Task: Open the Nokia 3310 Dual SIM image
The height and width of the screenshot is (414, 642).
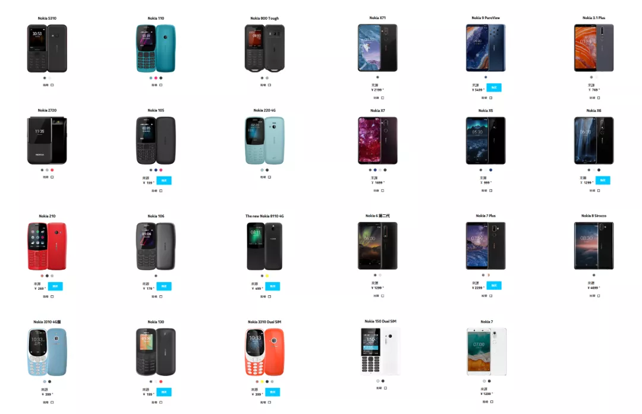Action: click(265, 352)
